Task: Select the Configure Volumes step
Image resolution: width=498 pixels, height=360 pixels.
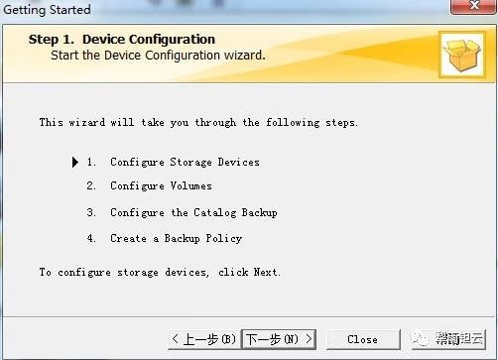Action: pyautogui.click(x=161, y=185)
